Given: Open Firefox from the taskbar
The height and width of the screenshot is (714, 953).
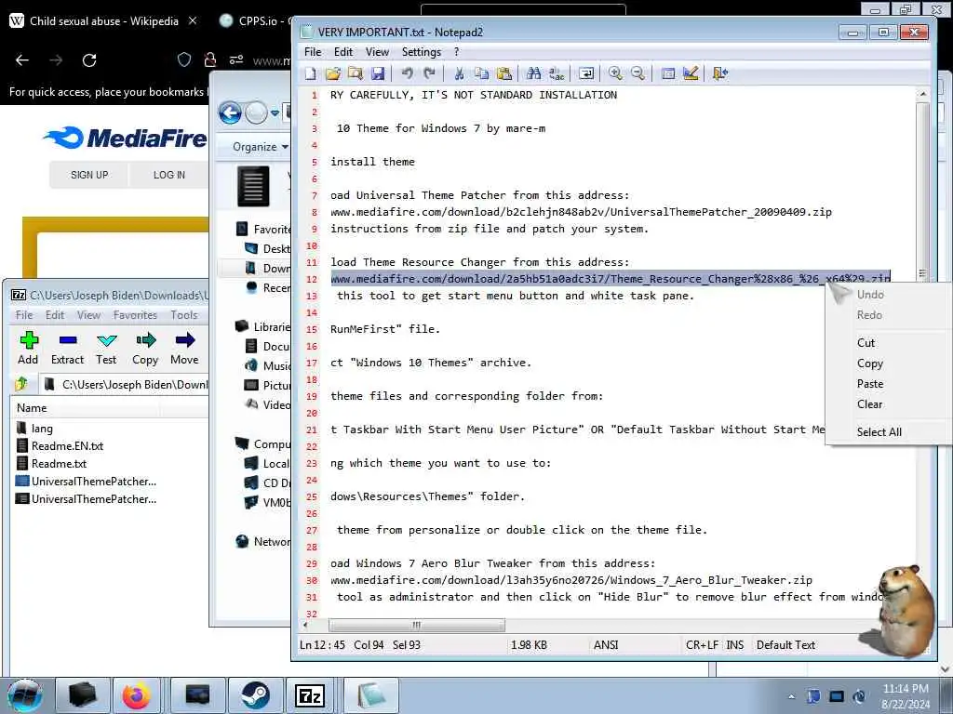Looking at the screenshot, I should pyautogui.click(x=137, y=695).
